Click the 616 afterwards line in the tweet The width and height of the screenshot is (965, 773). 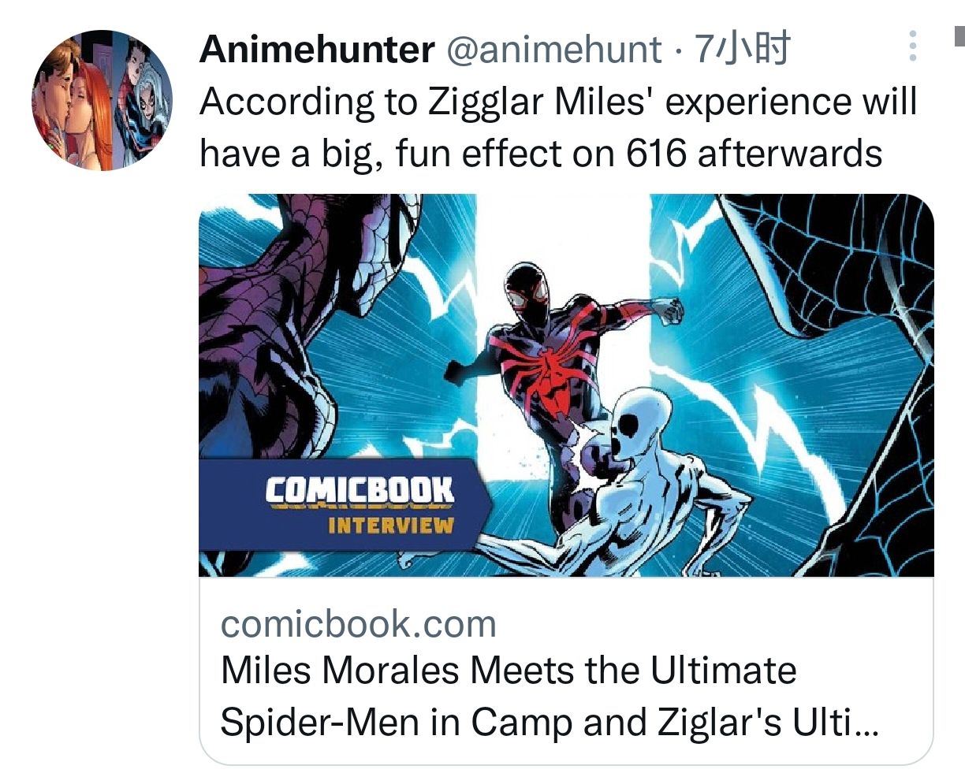(754, 154)
